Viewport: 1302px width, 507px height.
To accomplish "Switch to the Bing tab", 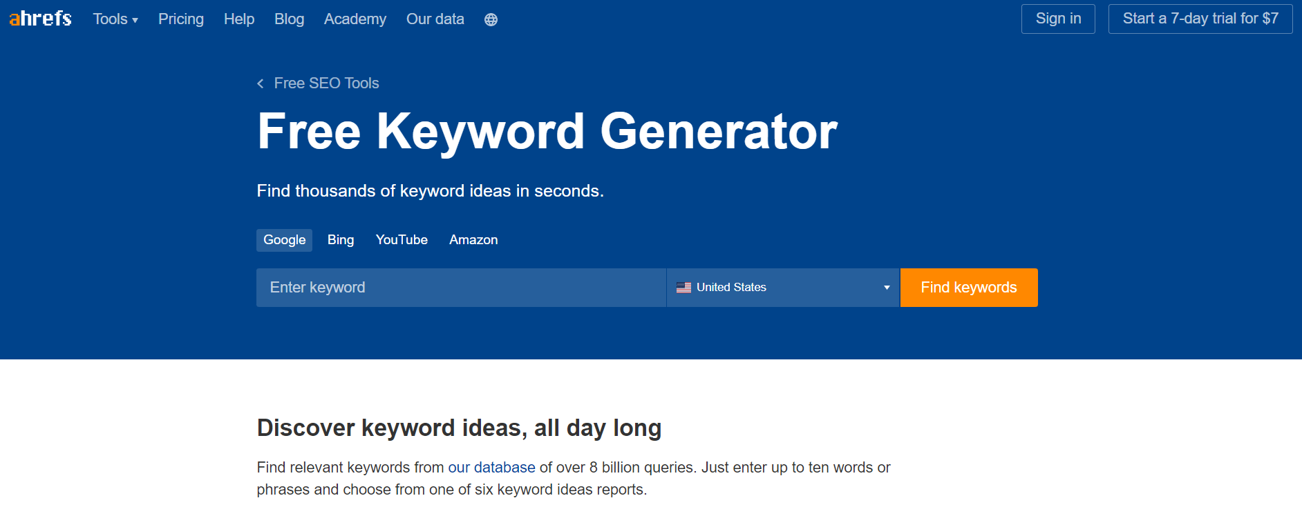I will click(x=341, y=240).
